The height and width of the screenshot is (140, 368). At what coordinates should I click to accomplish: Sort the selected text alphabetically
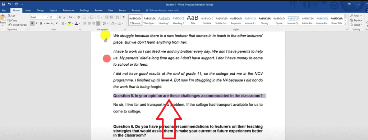118,17
